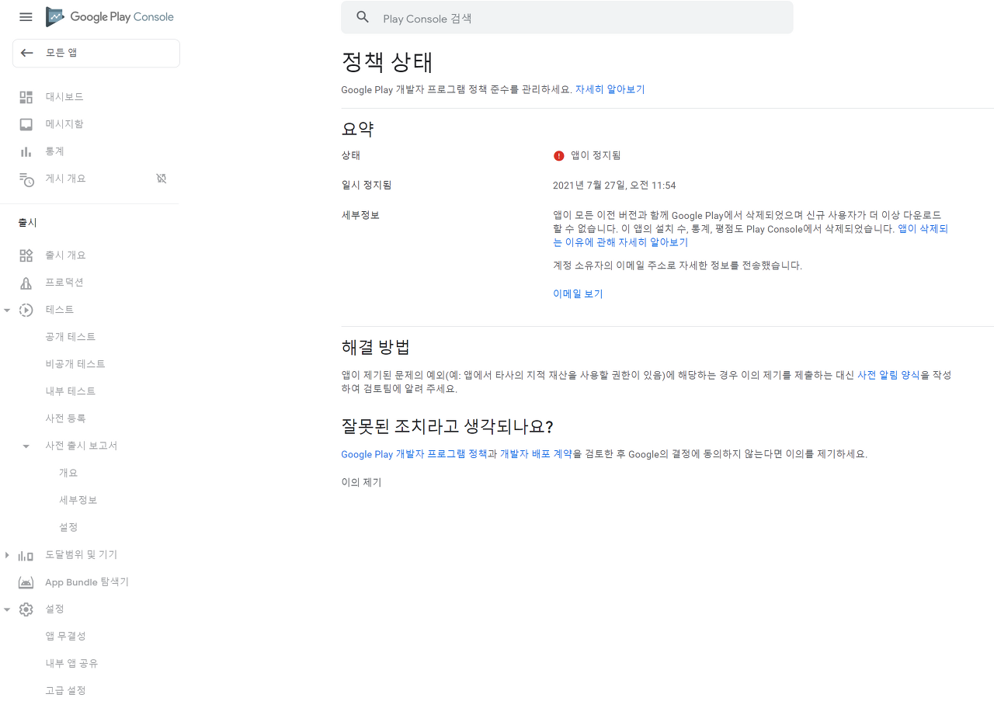Collapse the 사전 출시 보고서 subsection
Screen dimensions: 994x715
pyautogui.click(x=26, y=446)
